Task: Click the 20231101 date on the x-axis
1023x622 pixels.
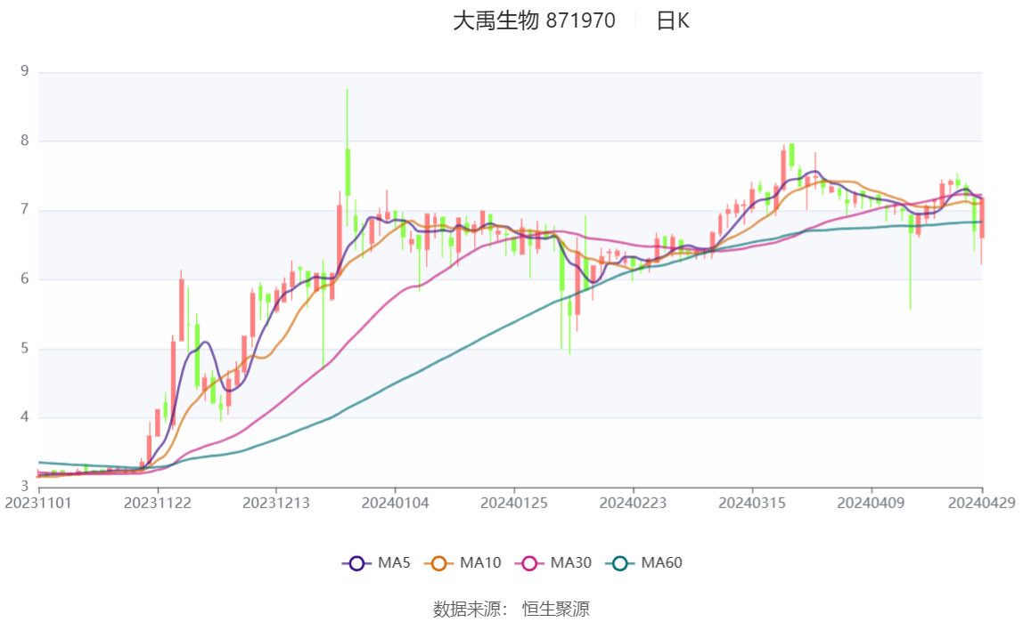Action: click(38, 503)
